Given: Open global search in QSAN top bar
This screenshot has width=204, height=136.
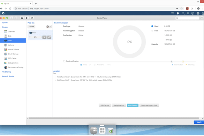Looking at the screenshot, I should [183, 13].
